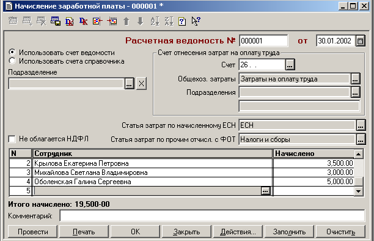The image size is (374, 241).
Task: Click the Печать button
Action: coord(84,231)
